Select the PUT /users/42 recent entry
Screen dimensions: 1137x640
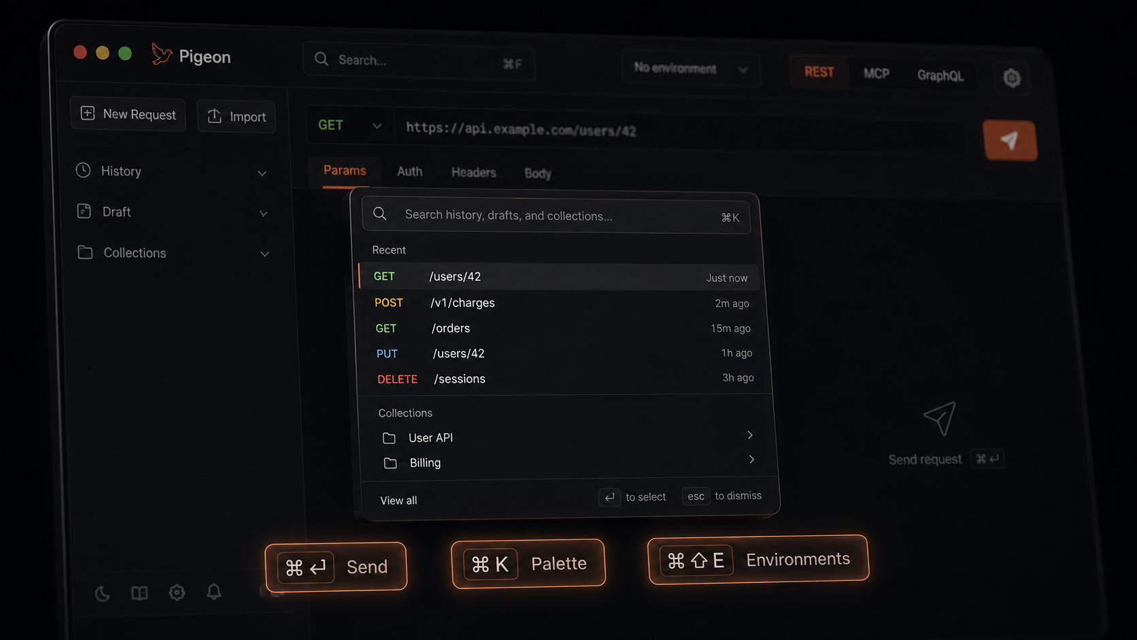pos(564,353)
